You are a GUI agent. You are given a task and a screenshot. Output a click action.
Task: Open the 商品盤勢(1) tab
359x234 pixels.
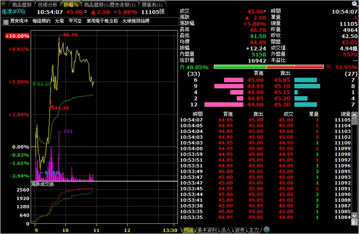[96, 4]
